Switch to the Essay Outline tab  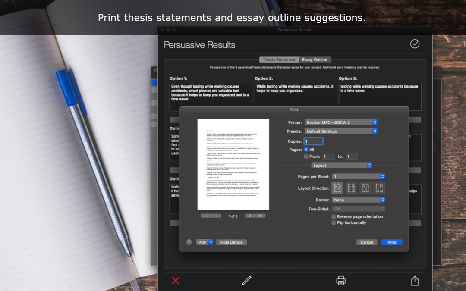315,59
